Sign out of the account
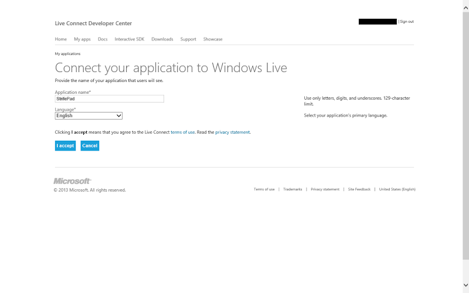Viewport: 469px width, 293px height. pos(407,22)
